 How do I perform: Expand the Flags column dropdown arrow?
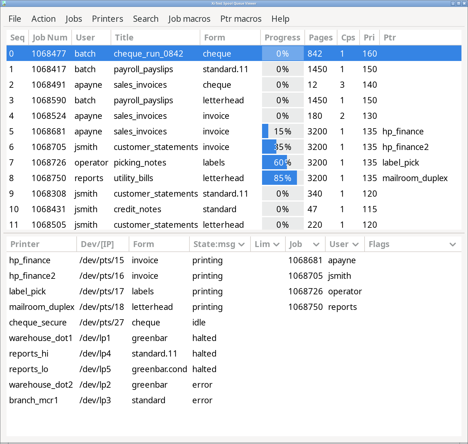coord(453,245)
